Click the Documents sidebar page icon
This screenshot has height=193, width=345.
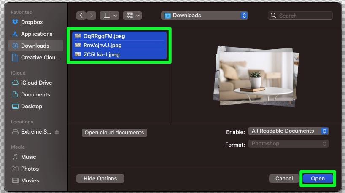tap(15, 94)
